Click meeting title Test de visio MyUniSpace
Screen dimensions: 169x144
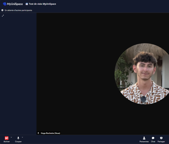click(42, 4)
